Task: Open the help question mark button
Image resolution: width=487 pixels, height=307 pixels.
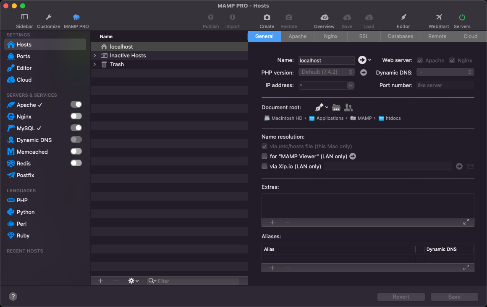Action: 13,297
